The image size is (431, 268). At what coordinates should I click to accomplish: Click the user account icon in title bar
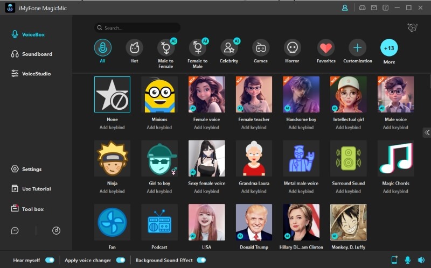pos(345,8)
